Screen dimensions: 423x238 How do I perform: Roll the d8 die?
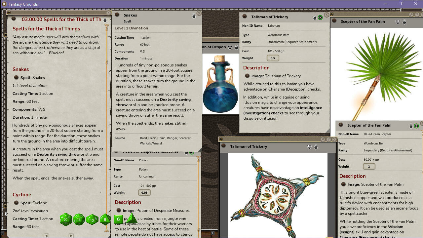tap(105, 219)
